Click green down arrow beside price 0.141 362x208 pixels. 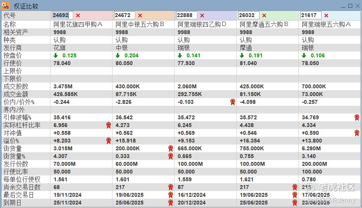(x=180, y=55)
